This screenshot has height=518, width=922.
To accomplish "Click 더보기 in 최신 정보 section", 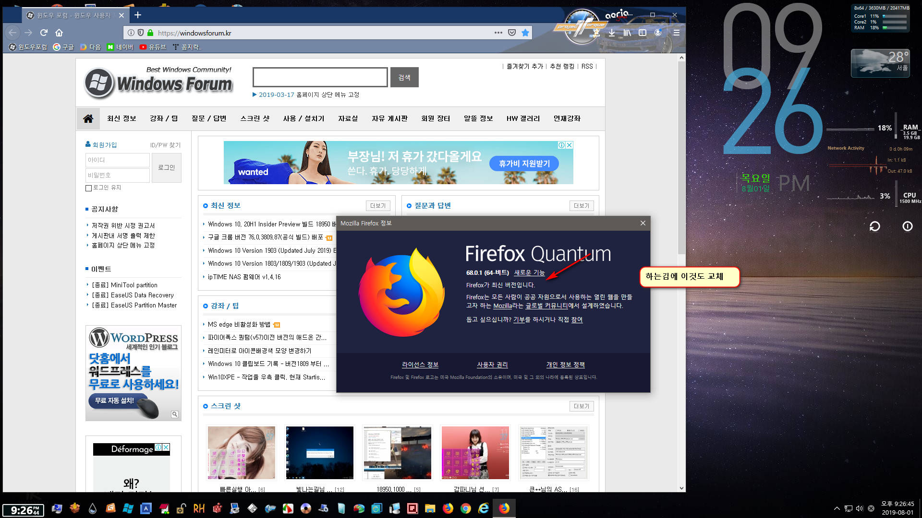I will point(378,206).
